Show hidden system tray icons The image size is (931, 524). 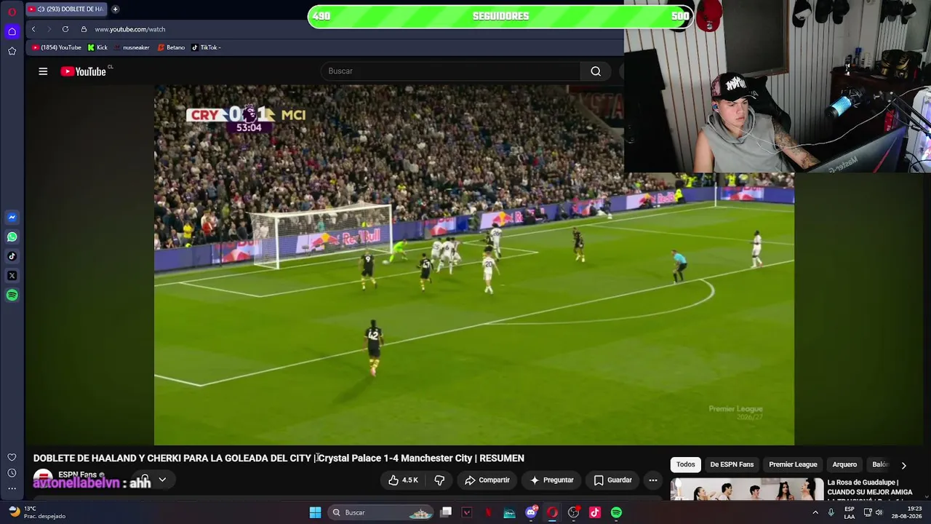815,512
